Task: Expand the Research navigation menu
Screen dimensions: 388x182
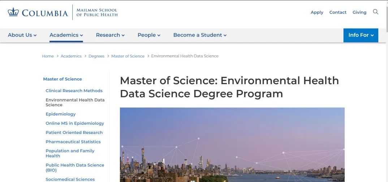Action: click(110, 35)
